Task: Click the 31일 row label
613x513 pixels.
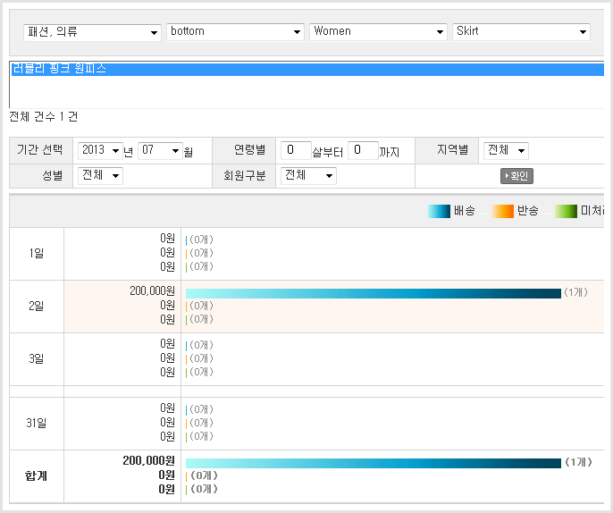Action: [x=37, y=423]
